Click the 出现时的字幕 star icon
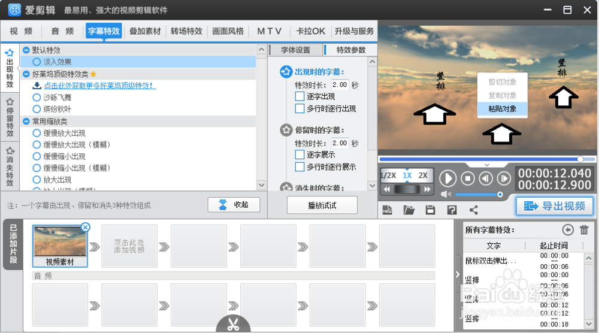The height and width of the screenshot is (333, 599). tap(286, 71)
